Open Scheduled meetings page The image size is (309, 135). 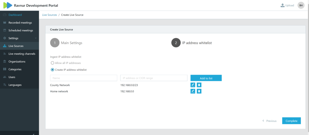click(21, 30)
